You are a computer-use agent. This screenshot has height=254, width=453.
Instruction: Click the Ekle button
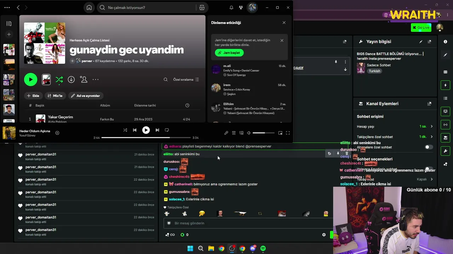point(33,96)
